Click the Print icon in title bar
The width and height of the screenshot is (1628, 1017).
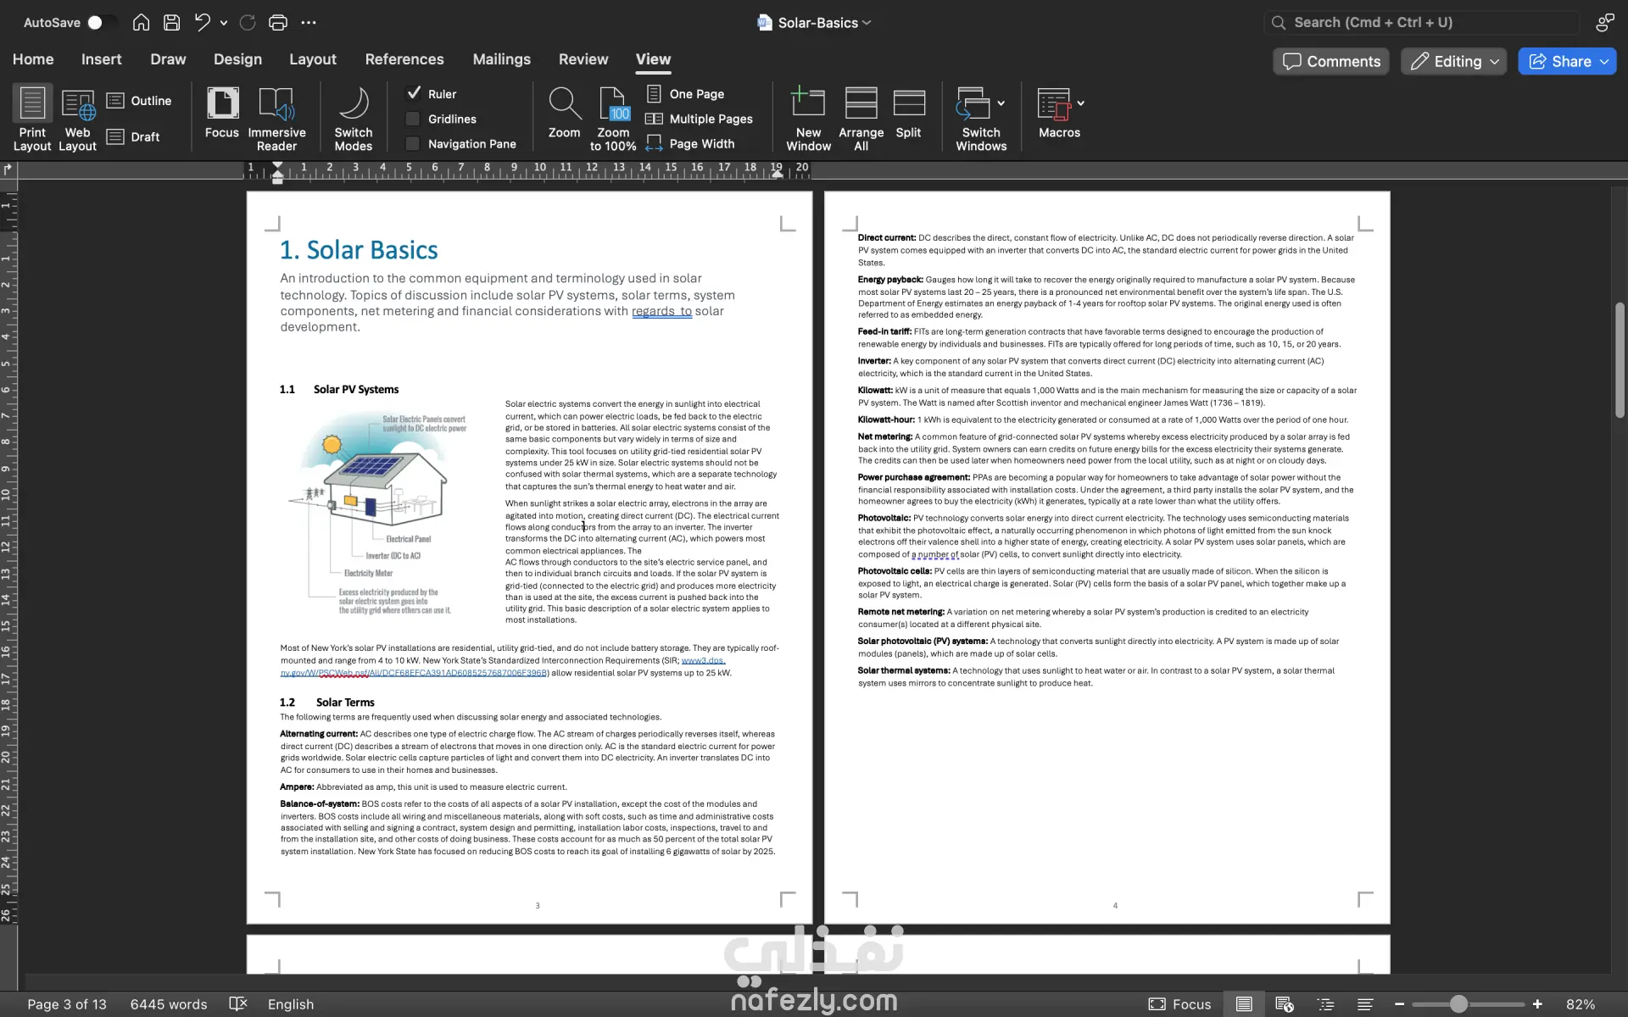pos(277,23)
